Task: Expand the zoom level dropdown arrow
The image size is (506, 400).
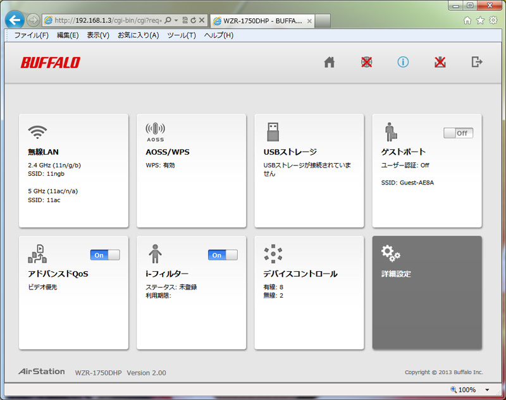Action: pos(486,390)
